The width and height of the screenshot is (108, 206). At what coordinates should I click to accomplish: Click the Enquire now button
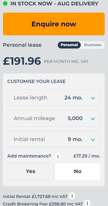(54, 24)
